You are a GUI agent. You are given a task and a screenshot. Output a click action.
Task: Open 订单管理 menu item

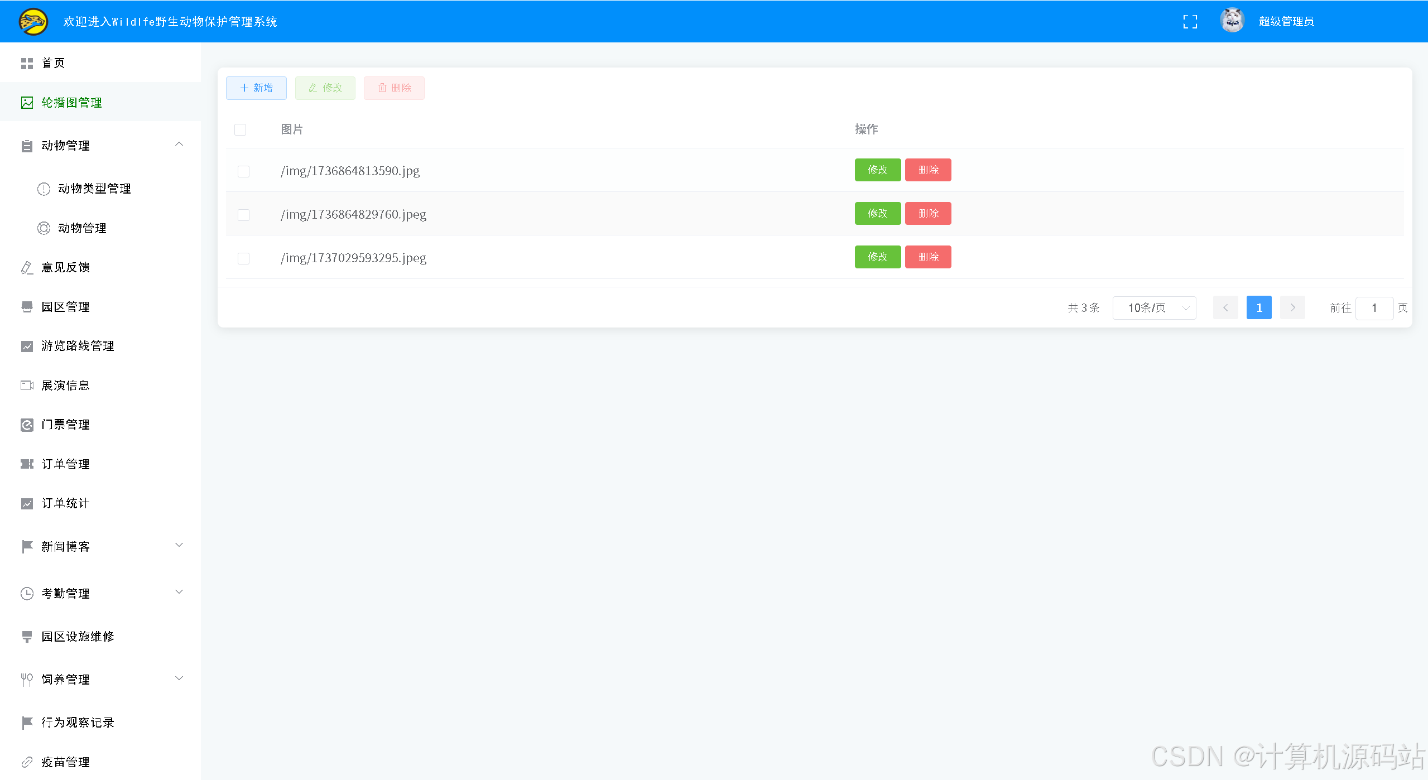[x=100, y=464]
